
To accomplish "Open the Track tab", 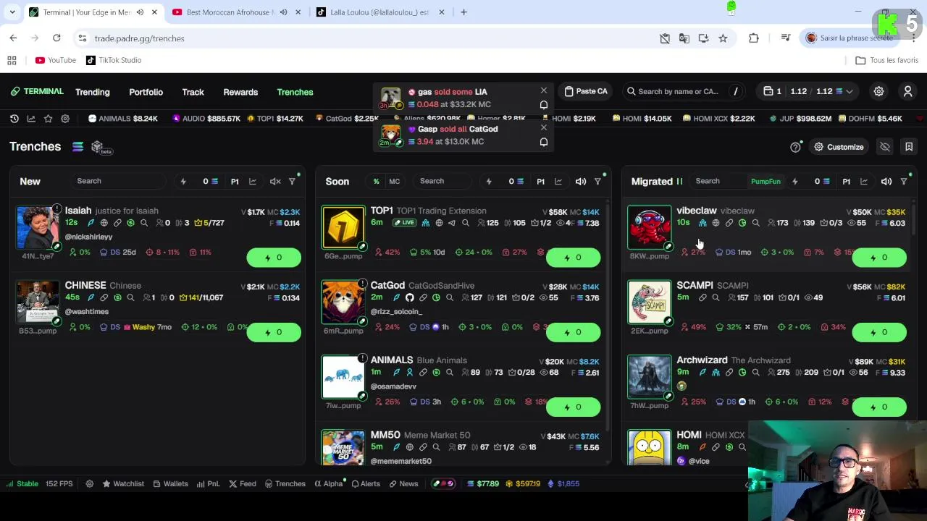I will click(x=193, y=92).
